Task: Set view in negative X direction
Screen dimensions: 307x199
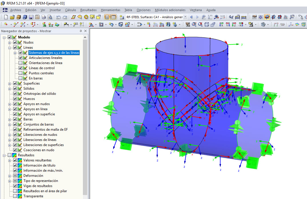Action: coord(241,24)
